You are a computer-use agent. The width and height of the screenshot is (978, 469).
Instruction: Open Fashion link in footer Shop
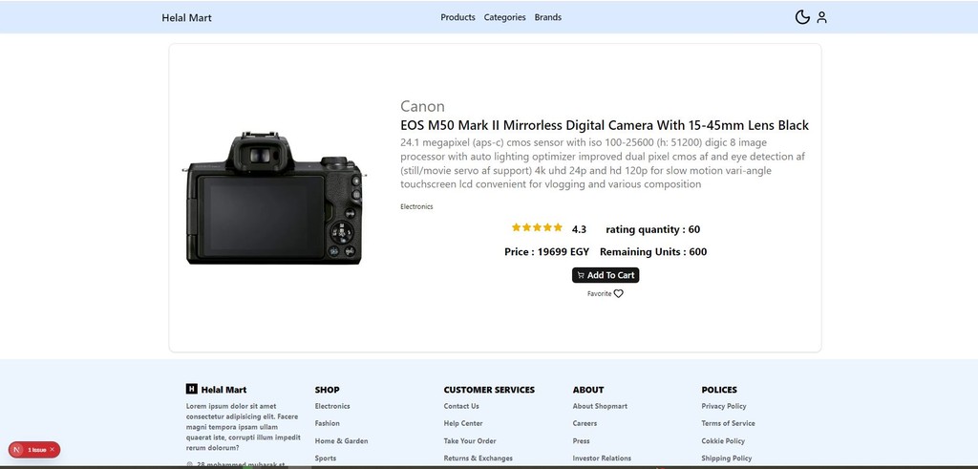pyautogui.click(x=328, y=423)
